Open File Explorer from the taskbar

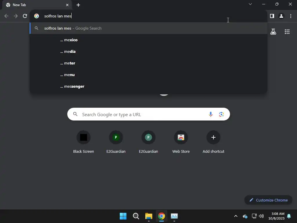149,216
